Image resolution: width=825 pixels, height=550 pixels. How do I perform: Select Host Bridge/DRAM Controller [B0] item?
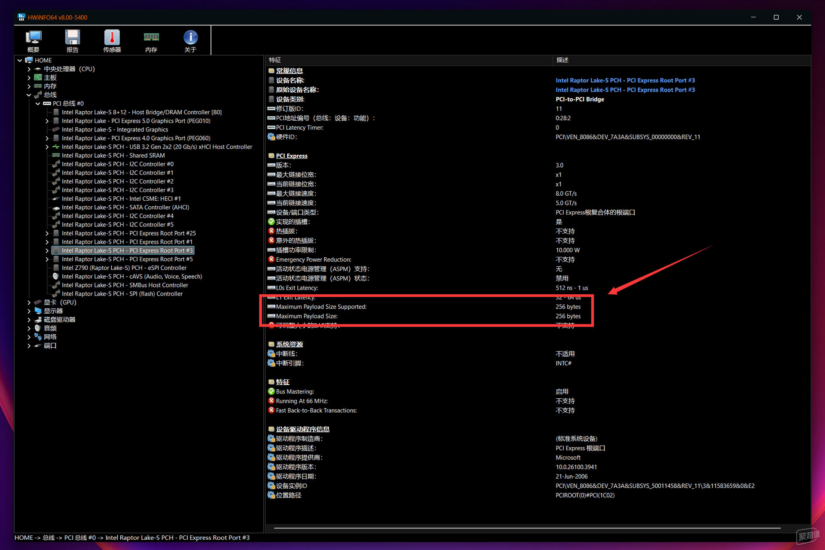(x=141, y=112)
